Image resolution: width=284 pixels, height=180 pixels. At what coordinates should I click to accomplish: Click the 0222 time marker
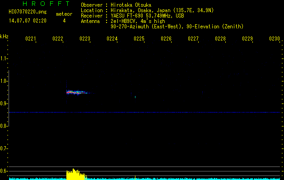(58, 39)
